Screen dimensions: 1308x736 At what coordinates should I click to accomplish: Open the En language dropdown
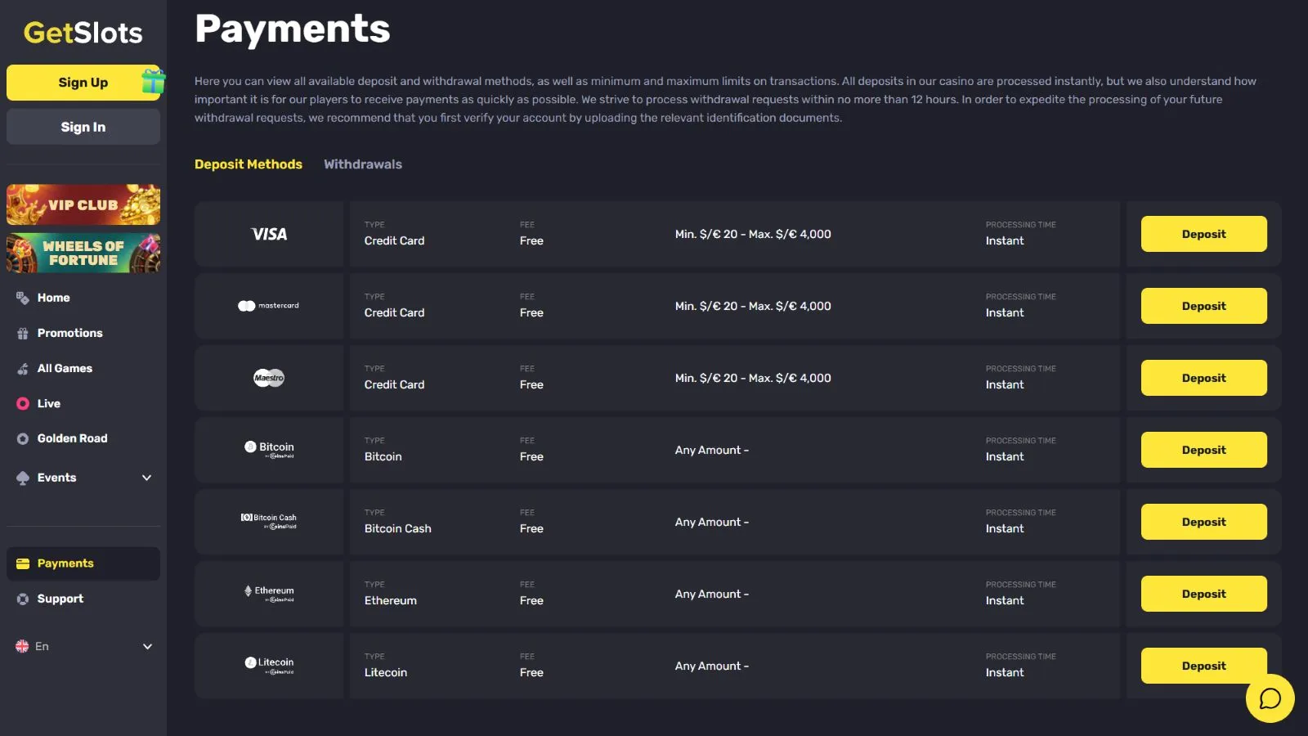[x=83, y=646]
